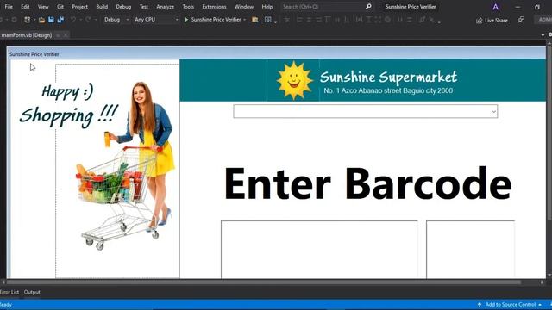
Task: Click the green Start play icon
Action: (x=186, y=20)
